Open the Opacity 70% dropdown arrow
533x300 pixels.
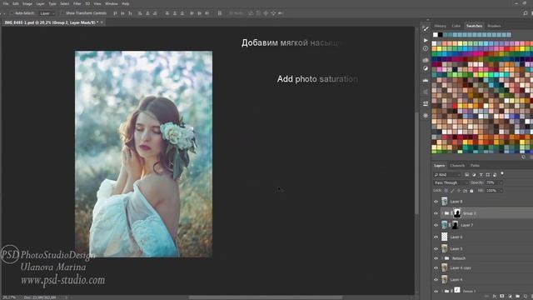(x=501, y=182)
